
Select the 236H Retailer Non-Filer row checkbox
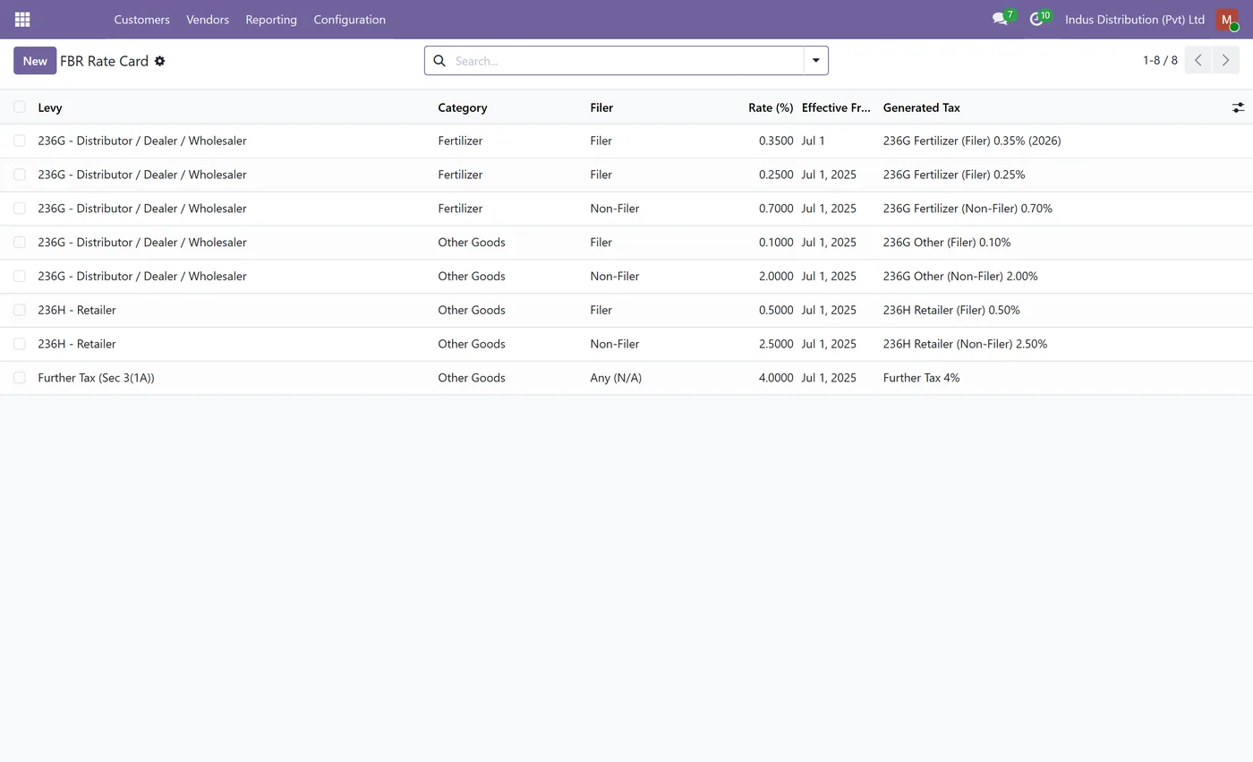(x=20, y=344)
